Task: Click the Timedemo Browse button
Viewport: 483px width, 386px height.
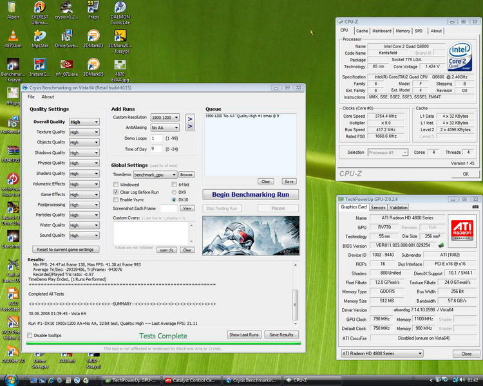Action: [x=186, y=174]
